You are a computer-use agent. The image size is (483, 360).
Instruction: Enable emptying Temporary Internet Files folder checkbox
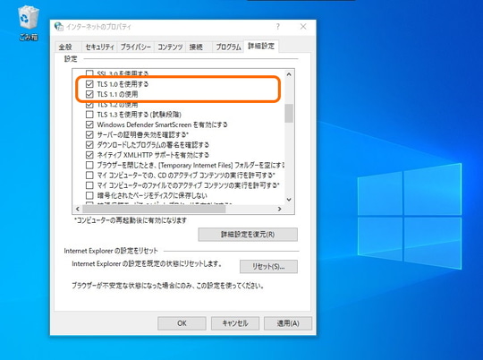point(89,165)
